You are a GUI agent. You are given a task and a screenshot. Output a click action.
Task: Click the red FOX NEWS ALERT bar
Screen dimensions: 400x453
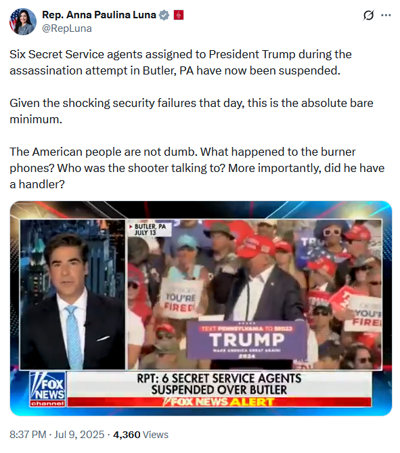[x=219, y=402]
